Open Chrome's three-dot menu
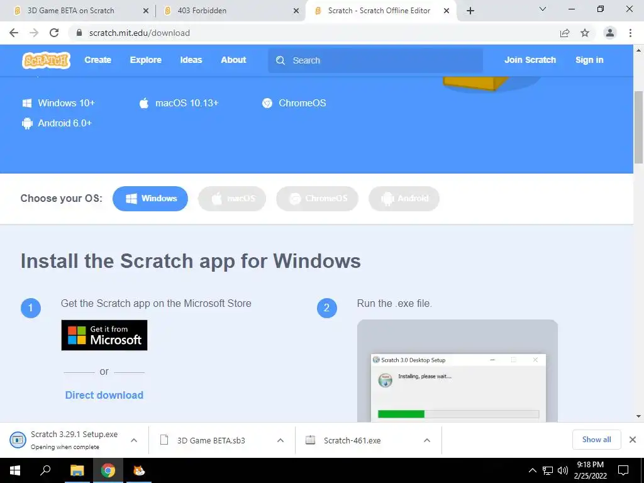The width and height of the screenshot is (644, 483). pos(630,33)
